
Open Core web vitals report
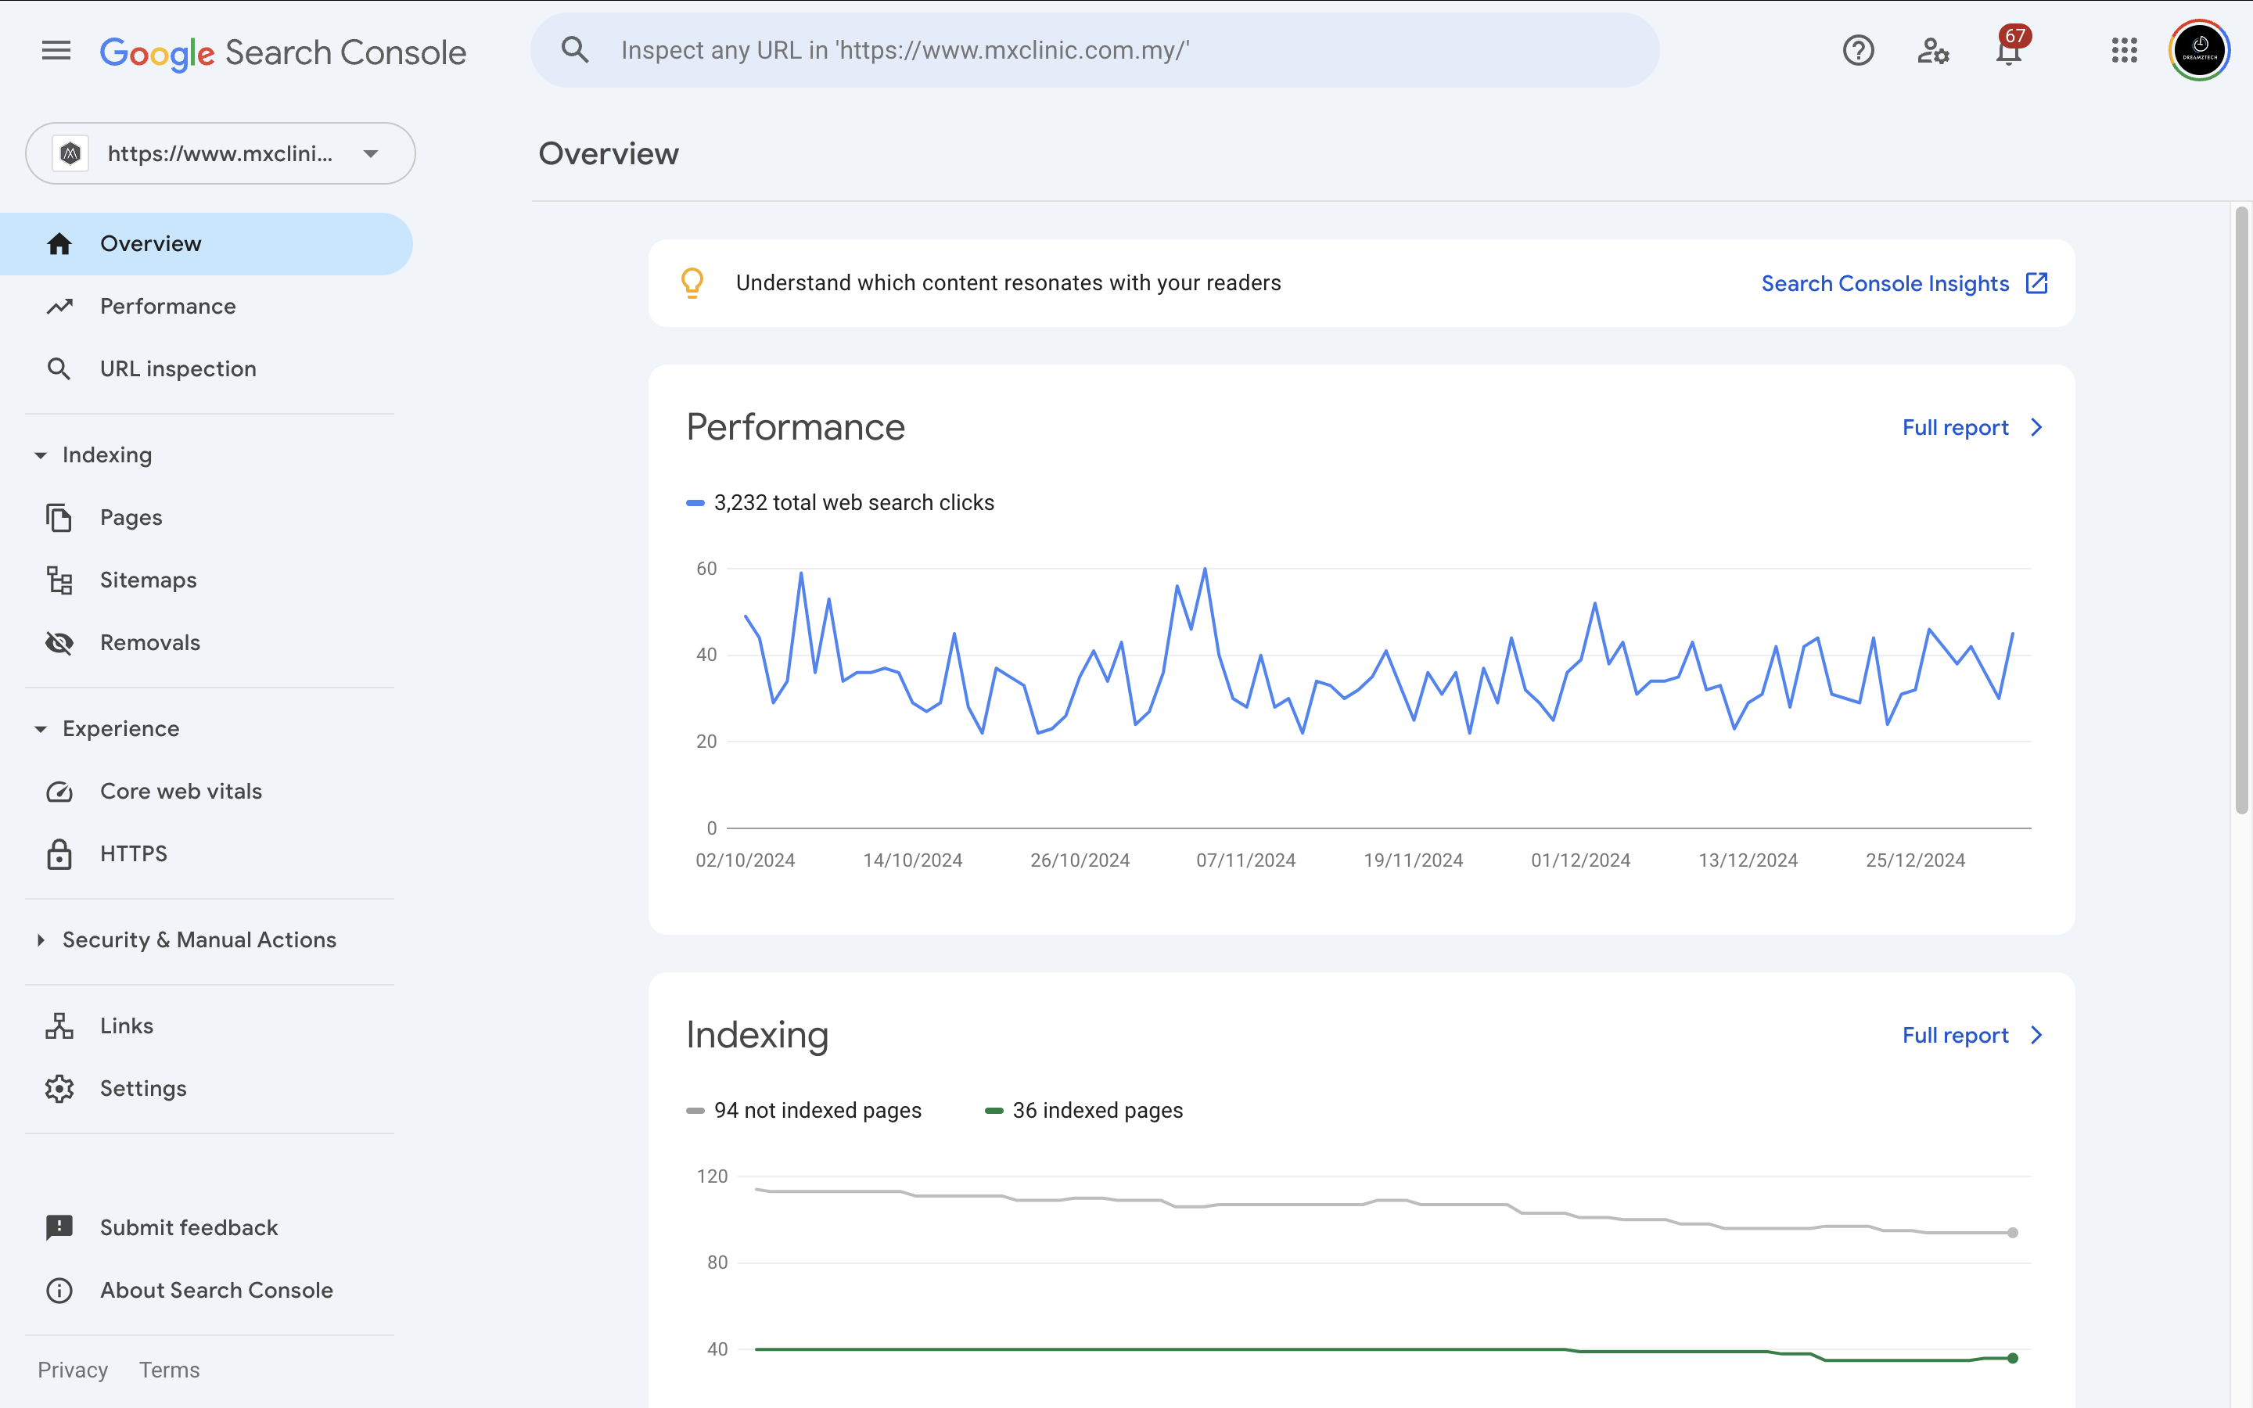coord(181,792)
